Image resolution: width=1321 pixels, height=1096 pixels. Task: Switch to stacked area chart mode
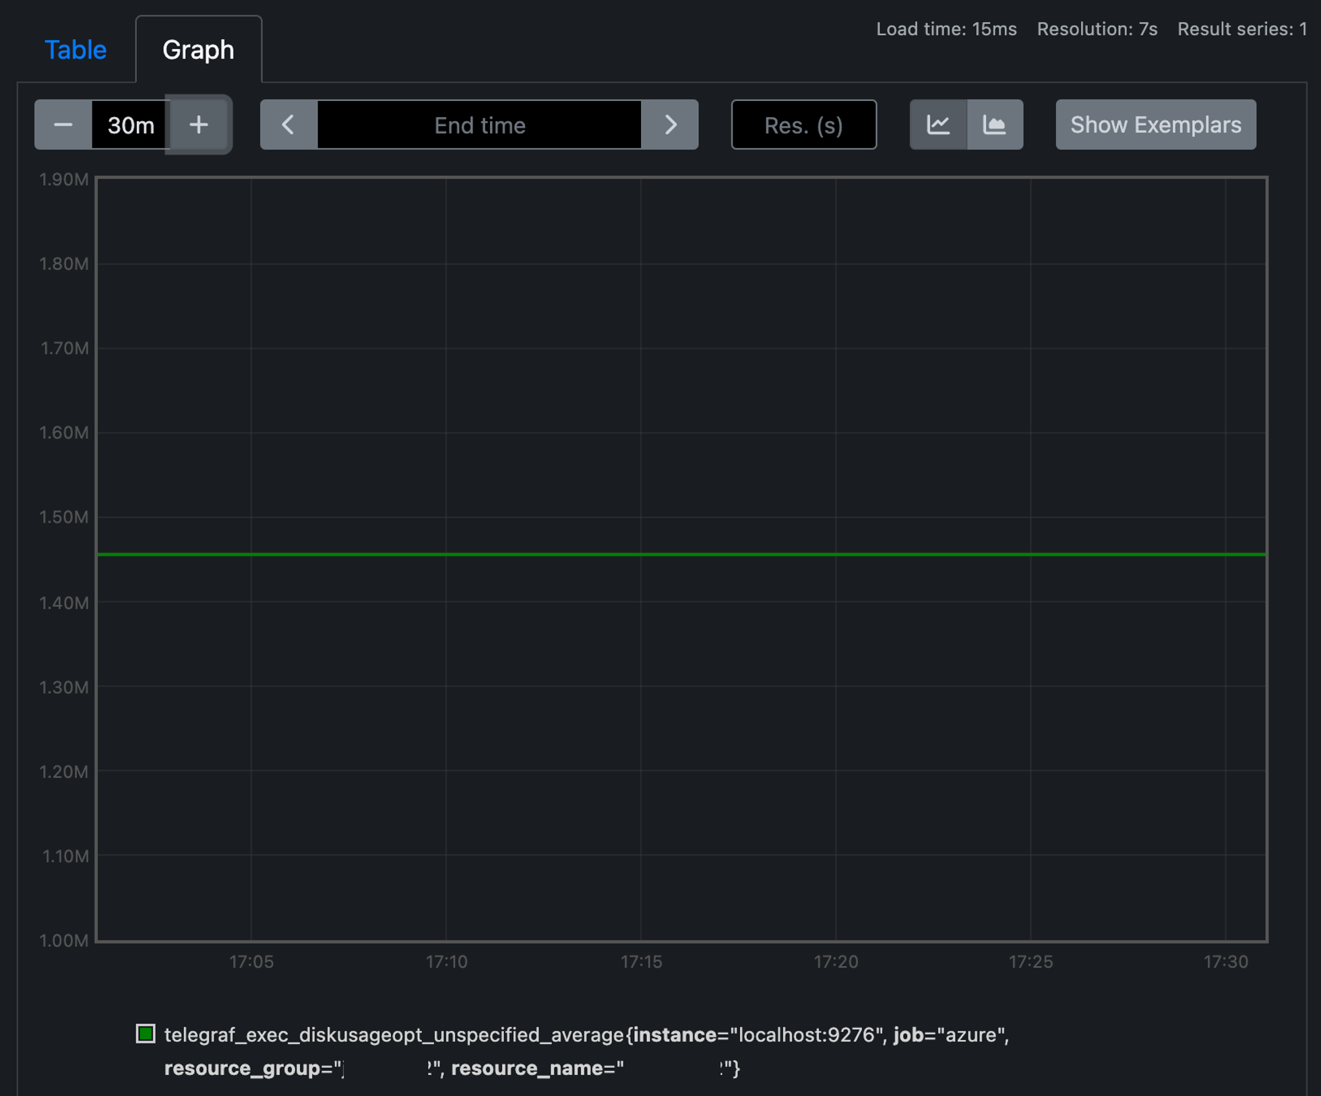995,125
